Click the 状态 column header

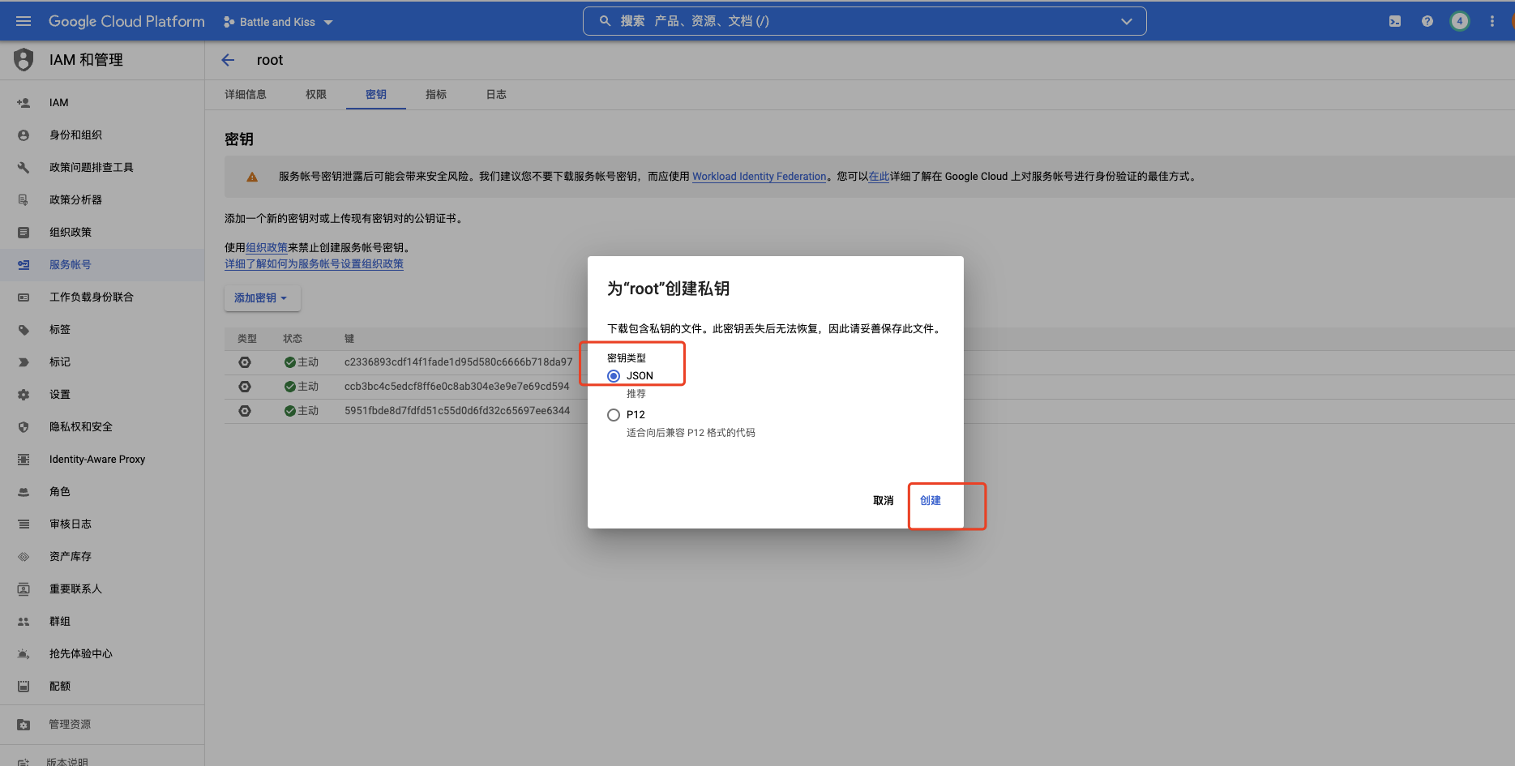(293, 339)
